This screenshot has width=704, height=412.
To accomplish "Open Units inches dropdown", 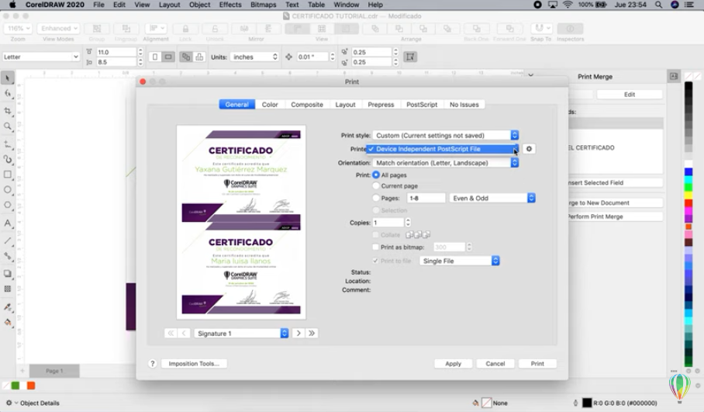I will coord(255,57).
